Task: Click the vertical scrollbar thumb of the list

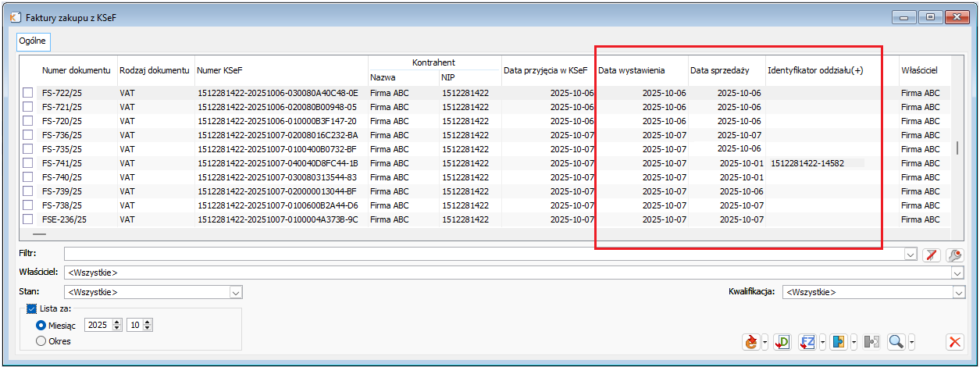Action: tap(957, 148)
